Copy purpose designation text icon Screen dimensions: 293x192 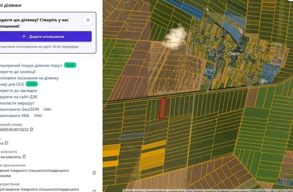[x=94, y=173]
